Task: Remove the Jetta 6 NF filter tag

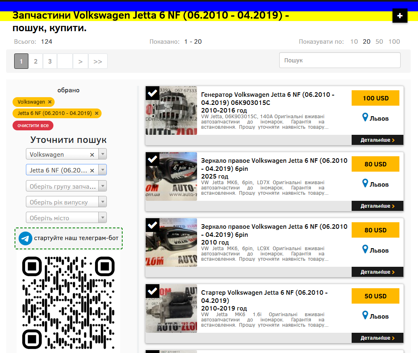Action: click(97, 113)
